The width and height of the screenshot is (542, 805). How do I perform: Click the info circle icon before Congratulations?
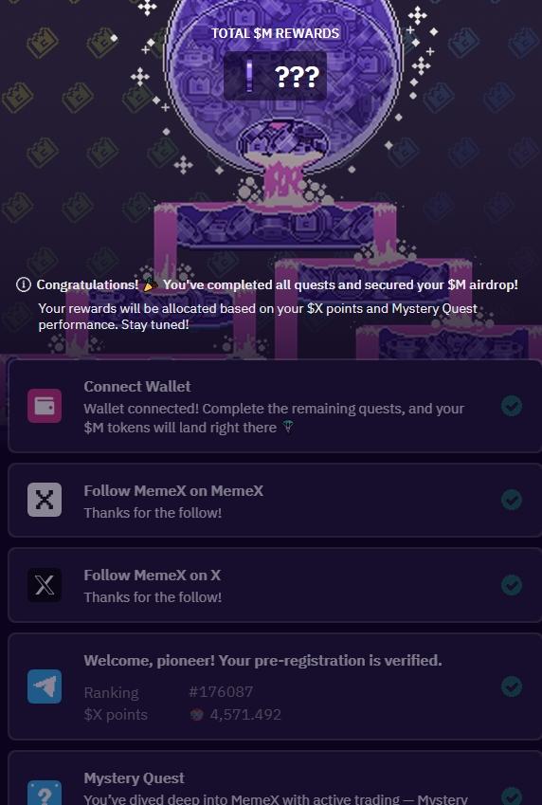point(23,284)
